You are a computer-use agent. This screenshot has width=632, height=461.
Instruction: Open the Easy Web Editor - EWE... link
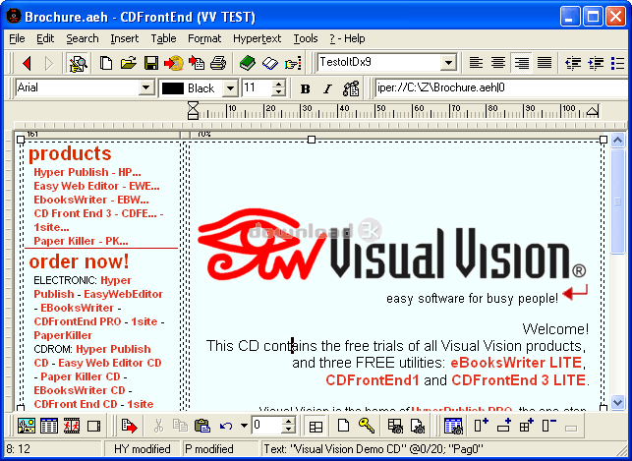click(x=96, y=186)
